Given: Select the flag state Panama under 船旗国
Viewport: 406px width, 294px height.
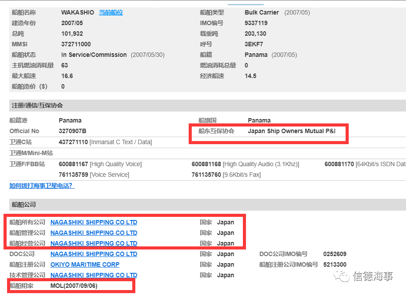Looking at the screenshot, I should pos(259,121).
